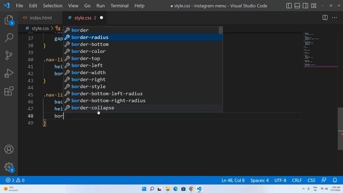Toggle the secondary side bar layout icon
The image size is (343, 193).
[305, 6]
